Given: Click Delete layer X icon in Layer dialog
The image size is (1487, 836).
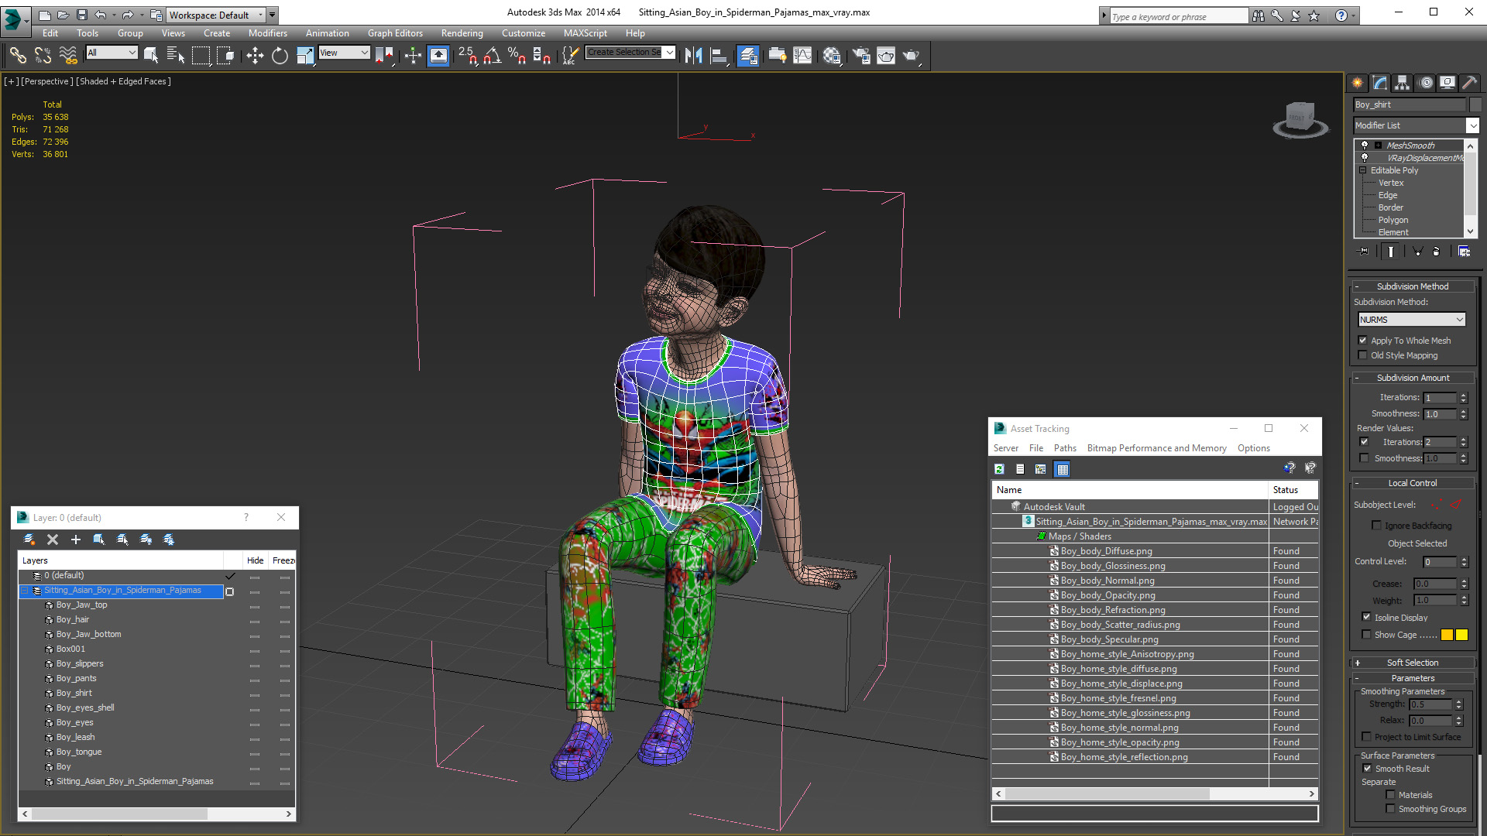Looking at the screenshot, I should [x=53, y=540].
